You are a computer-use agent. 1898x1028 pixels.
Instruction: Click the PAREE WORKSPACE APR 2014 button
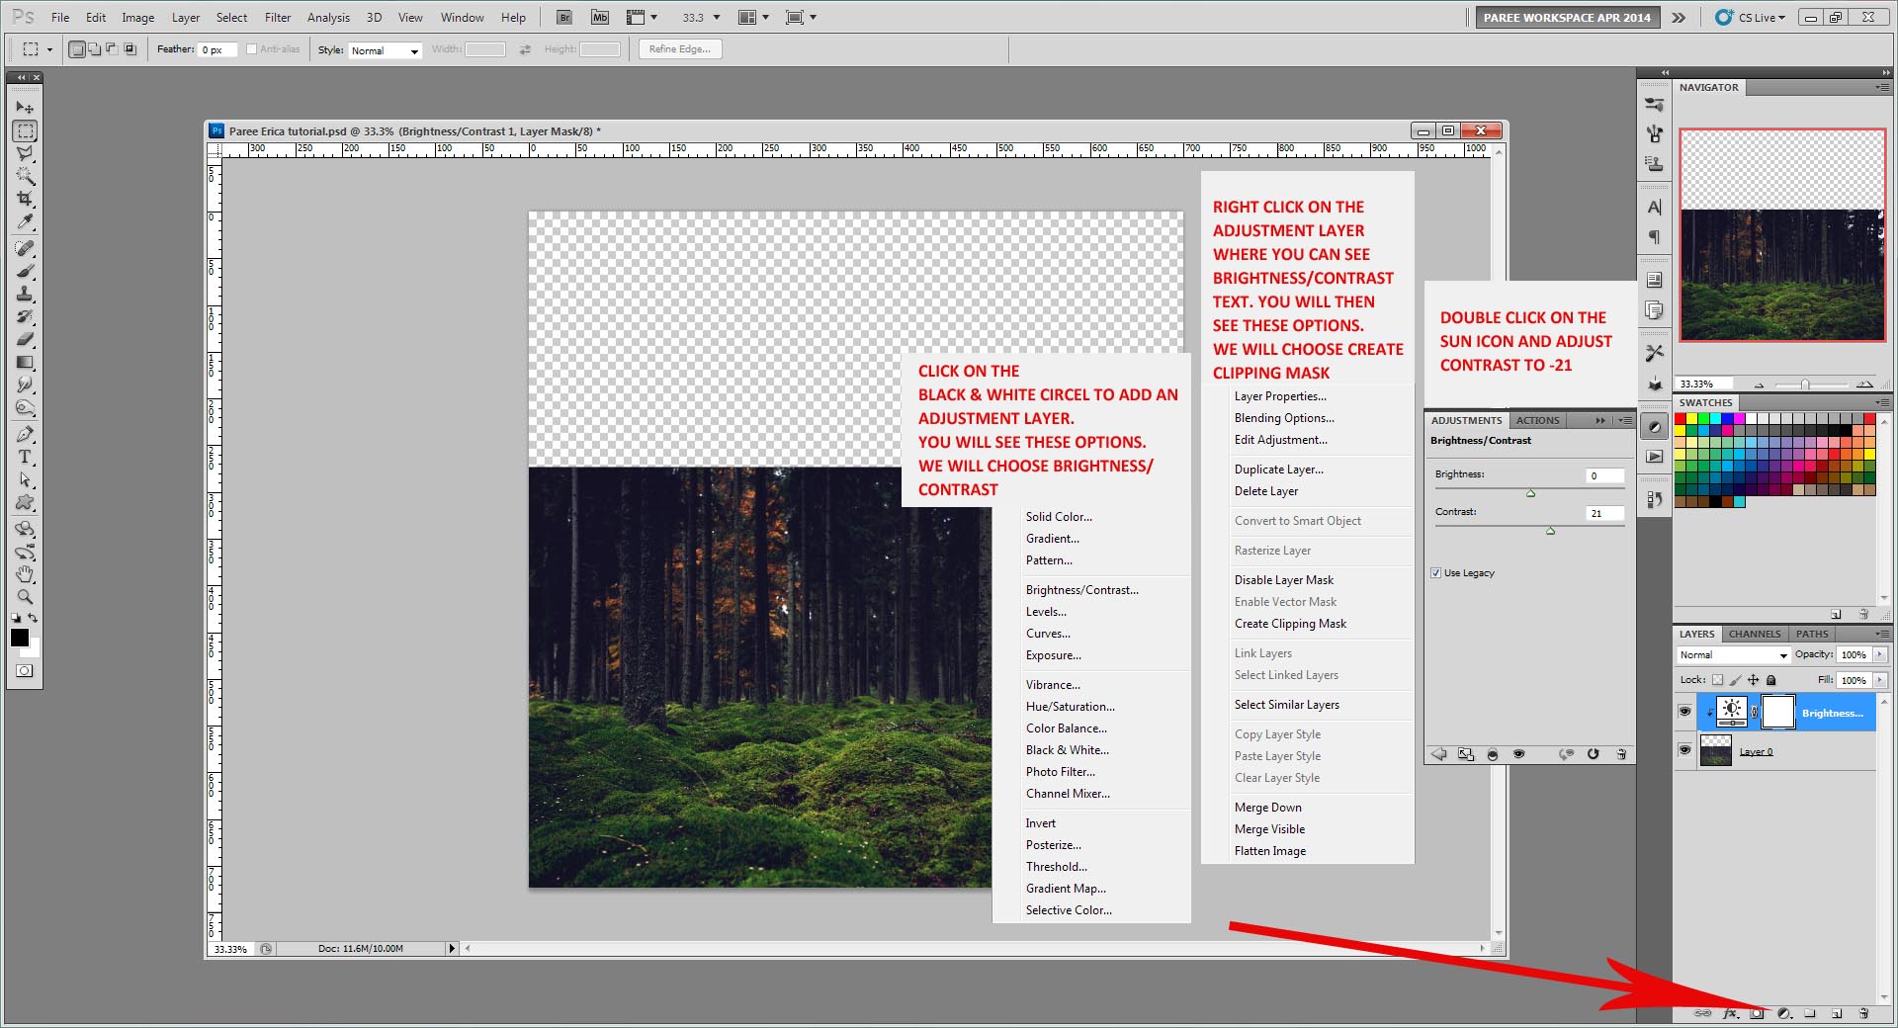click(x=1567, y=17)
